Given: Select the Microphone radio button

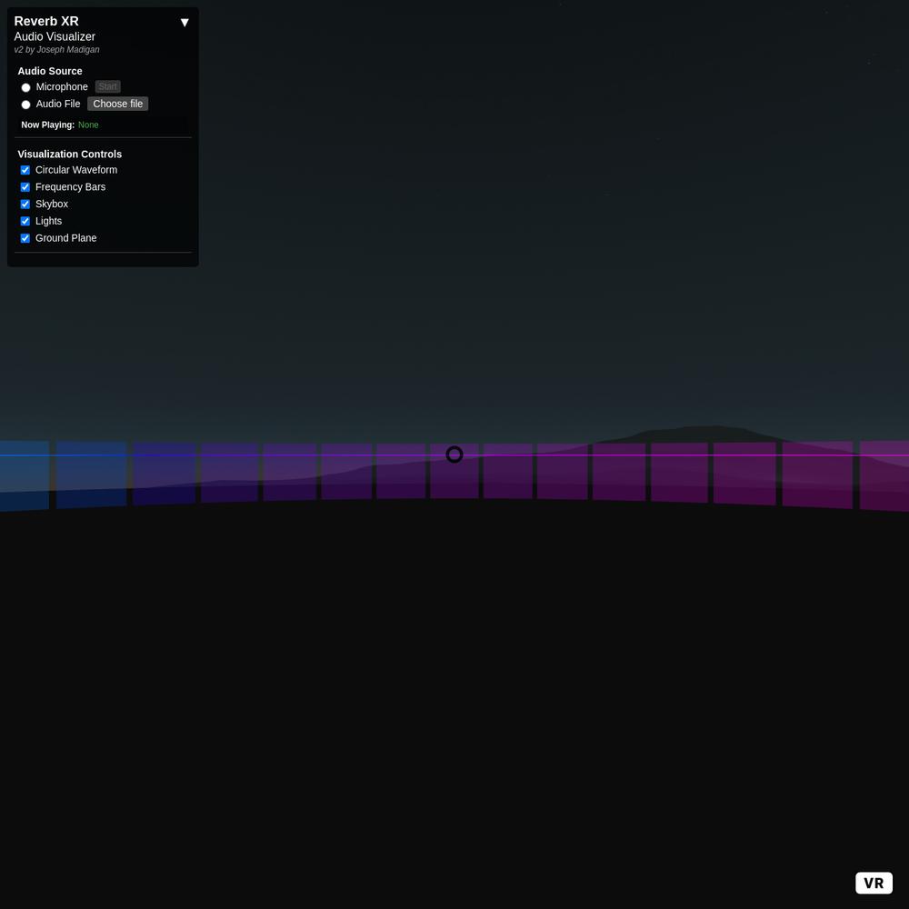Looking at the screenshot, I should pyautogui.click(x=25, y=87).
